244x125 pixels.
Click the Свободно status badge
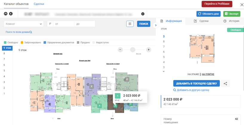click(x=236, y=30)
